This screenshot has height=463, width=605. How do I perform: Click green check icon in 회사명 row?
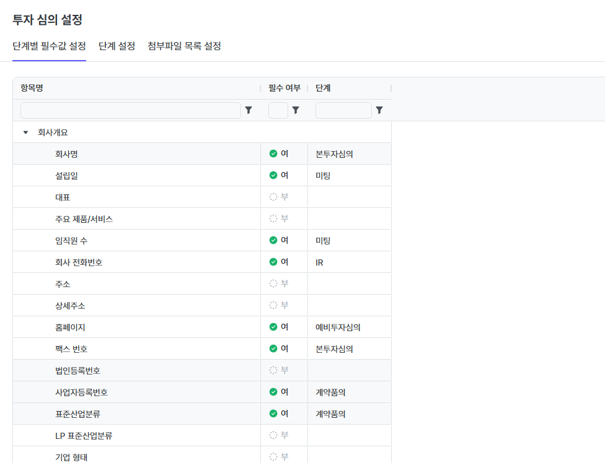273,154
